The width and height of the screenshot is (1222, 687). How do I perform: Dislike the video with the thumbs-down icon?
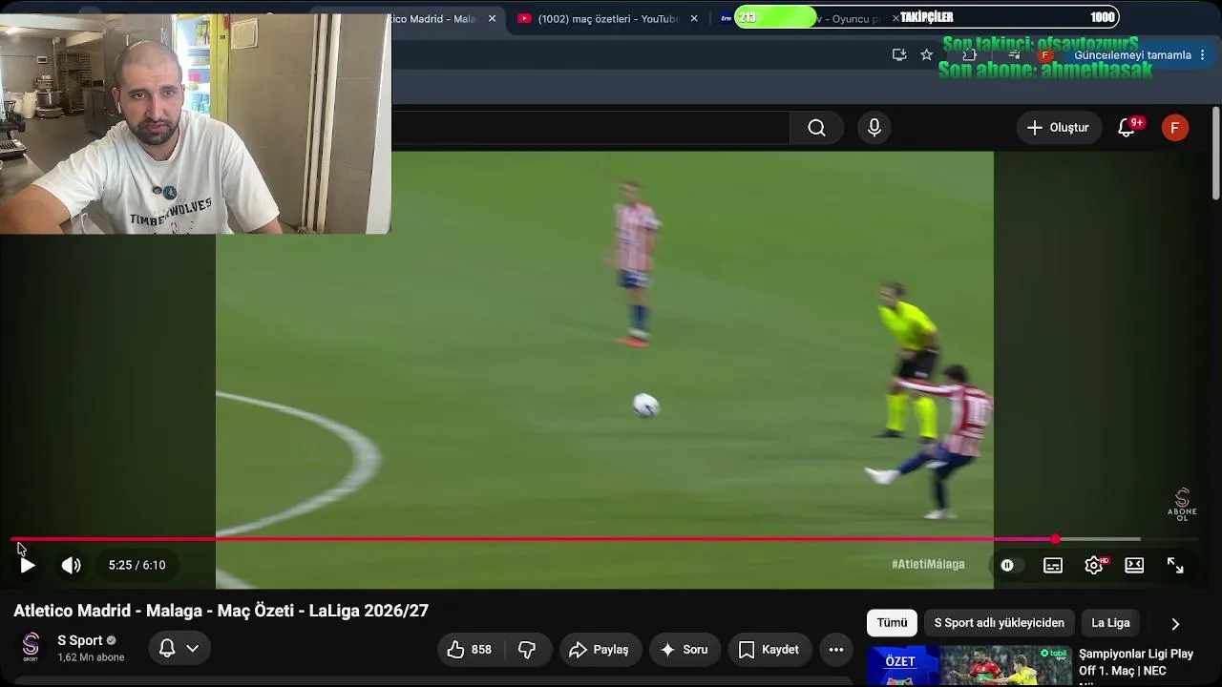527,650
